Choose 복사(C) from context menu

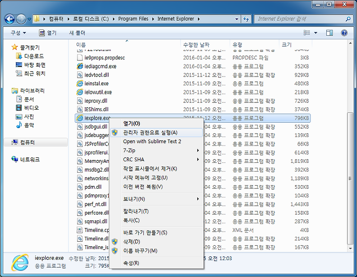pyautogui.click(x=156, y=220)
